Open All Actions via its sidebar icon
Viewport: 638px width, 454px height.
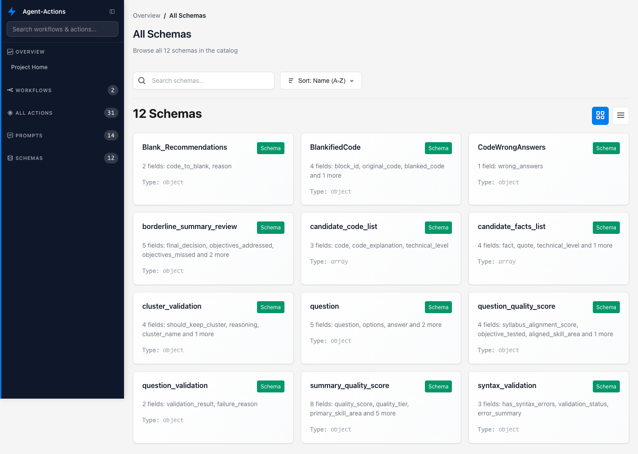(10, 113)
